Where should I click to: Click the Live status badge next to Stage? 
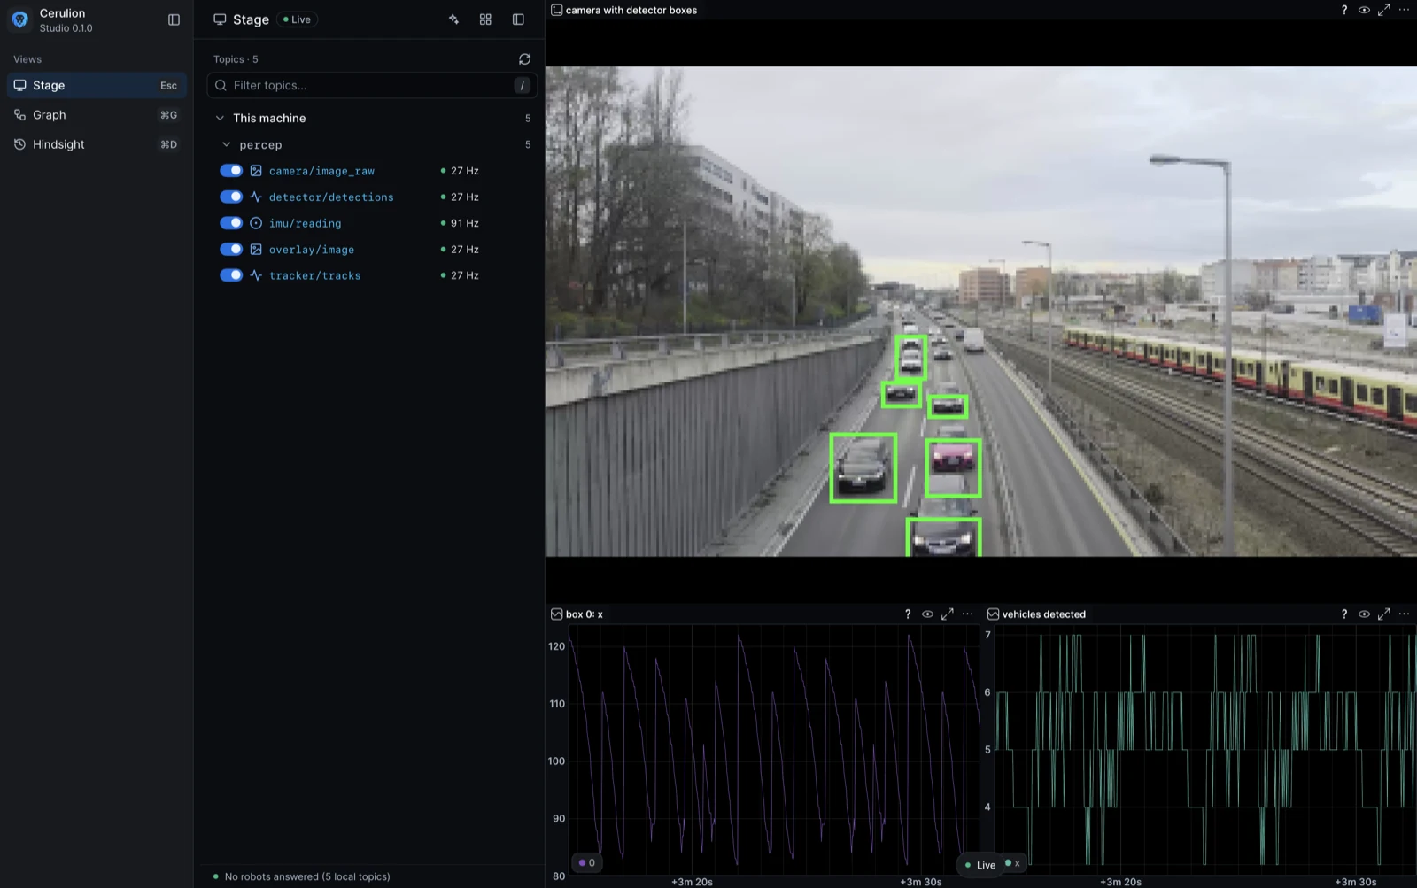tap(297, 19)
